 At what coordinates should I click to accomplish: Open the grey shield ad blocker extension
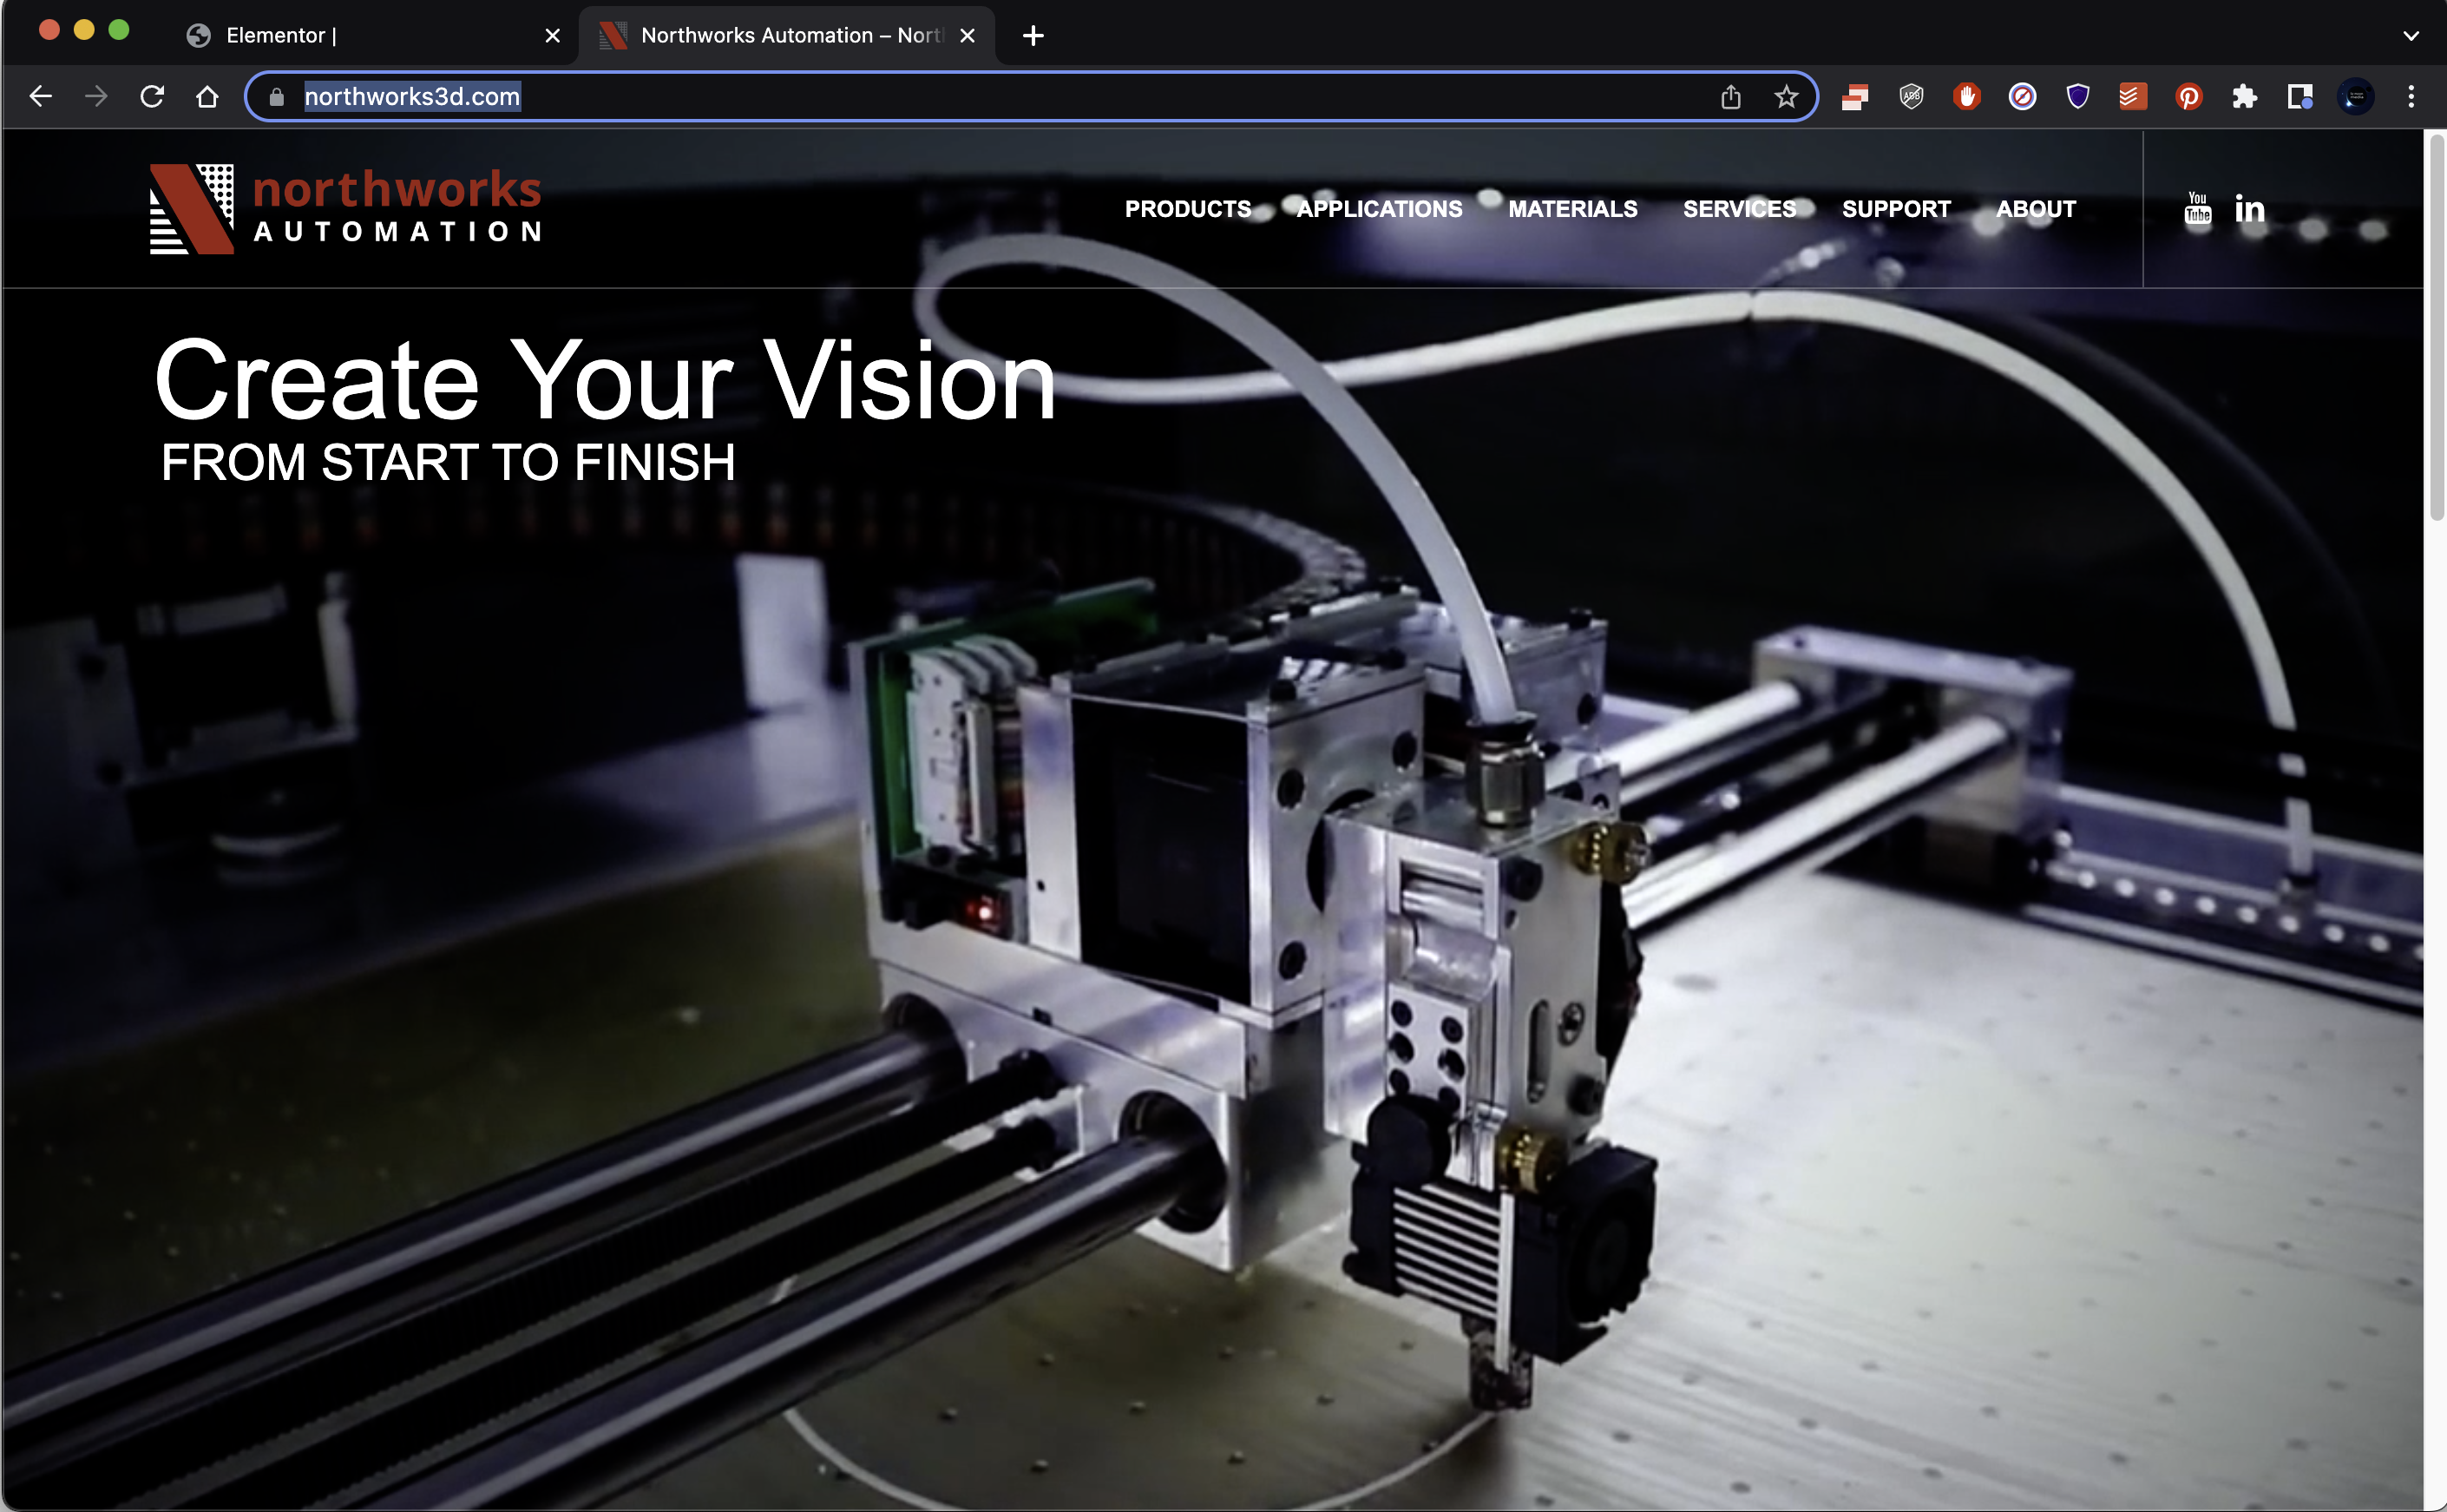click(x=1912, y=97)
